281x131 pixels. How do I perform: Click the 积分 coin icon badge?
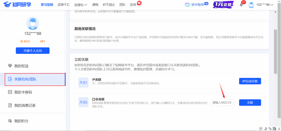pos(22,41)
